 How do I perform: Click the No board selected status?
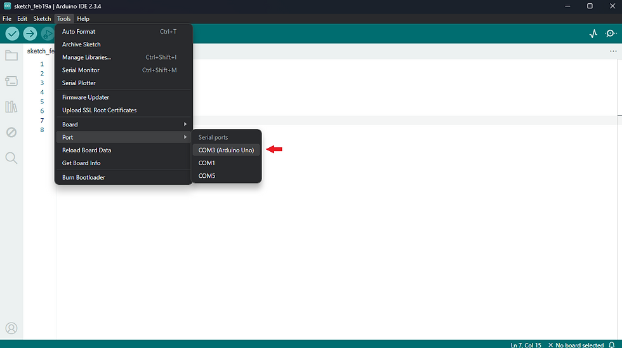pyautogui.click(x=576, y=345)
